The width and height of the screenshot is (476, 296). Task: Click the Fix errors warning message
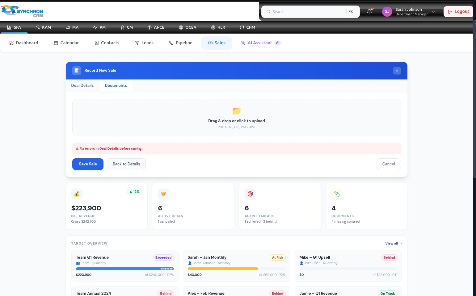pos(237,148)
